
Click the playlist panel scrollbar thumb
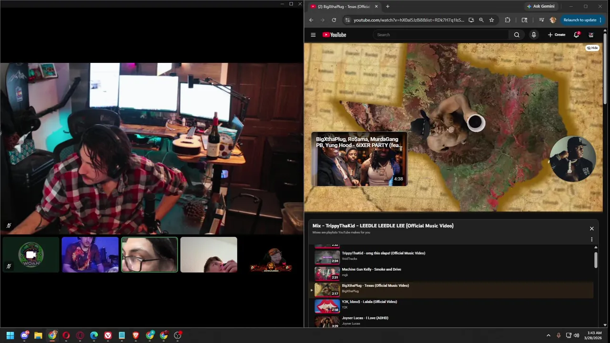(596, 260)
